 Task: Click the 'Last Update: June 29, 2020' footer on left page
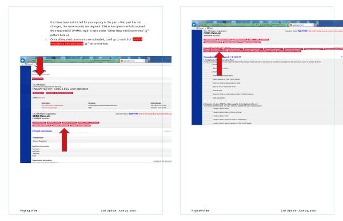tap(118, 211)
